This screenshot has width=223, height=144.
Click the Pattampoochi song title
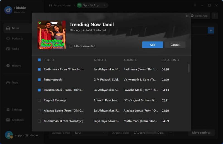[x=53, y=80]
